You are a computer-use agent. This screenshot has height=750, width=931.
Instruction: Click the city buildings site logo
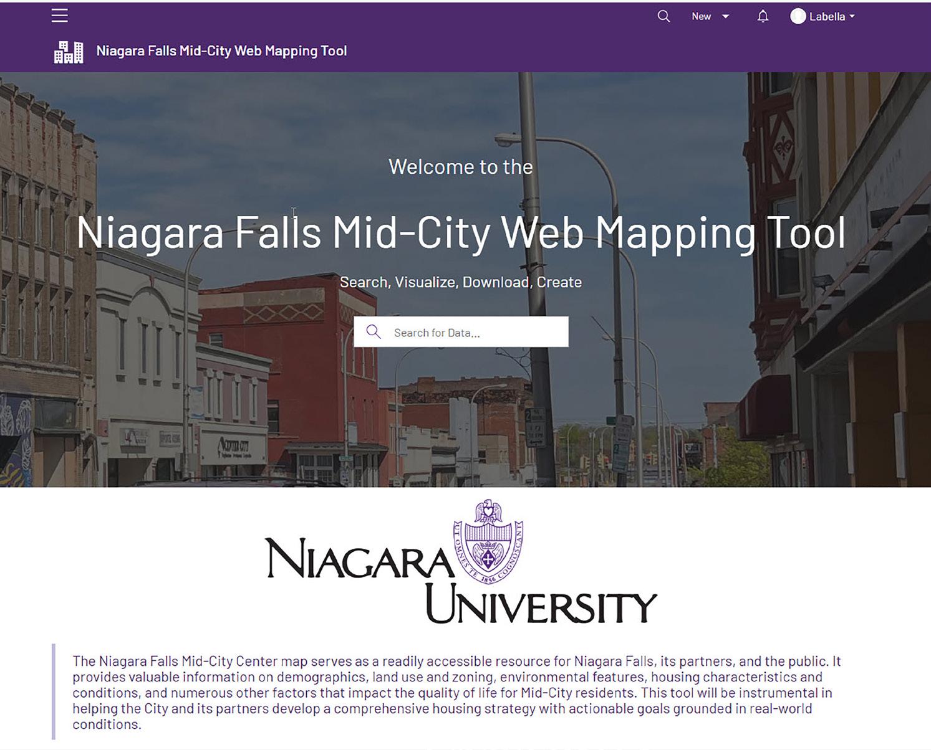[69, 52]
